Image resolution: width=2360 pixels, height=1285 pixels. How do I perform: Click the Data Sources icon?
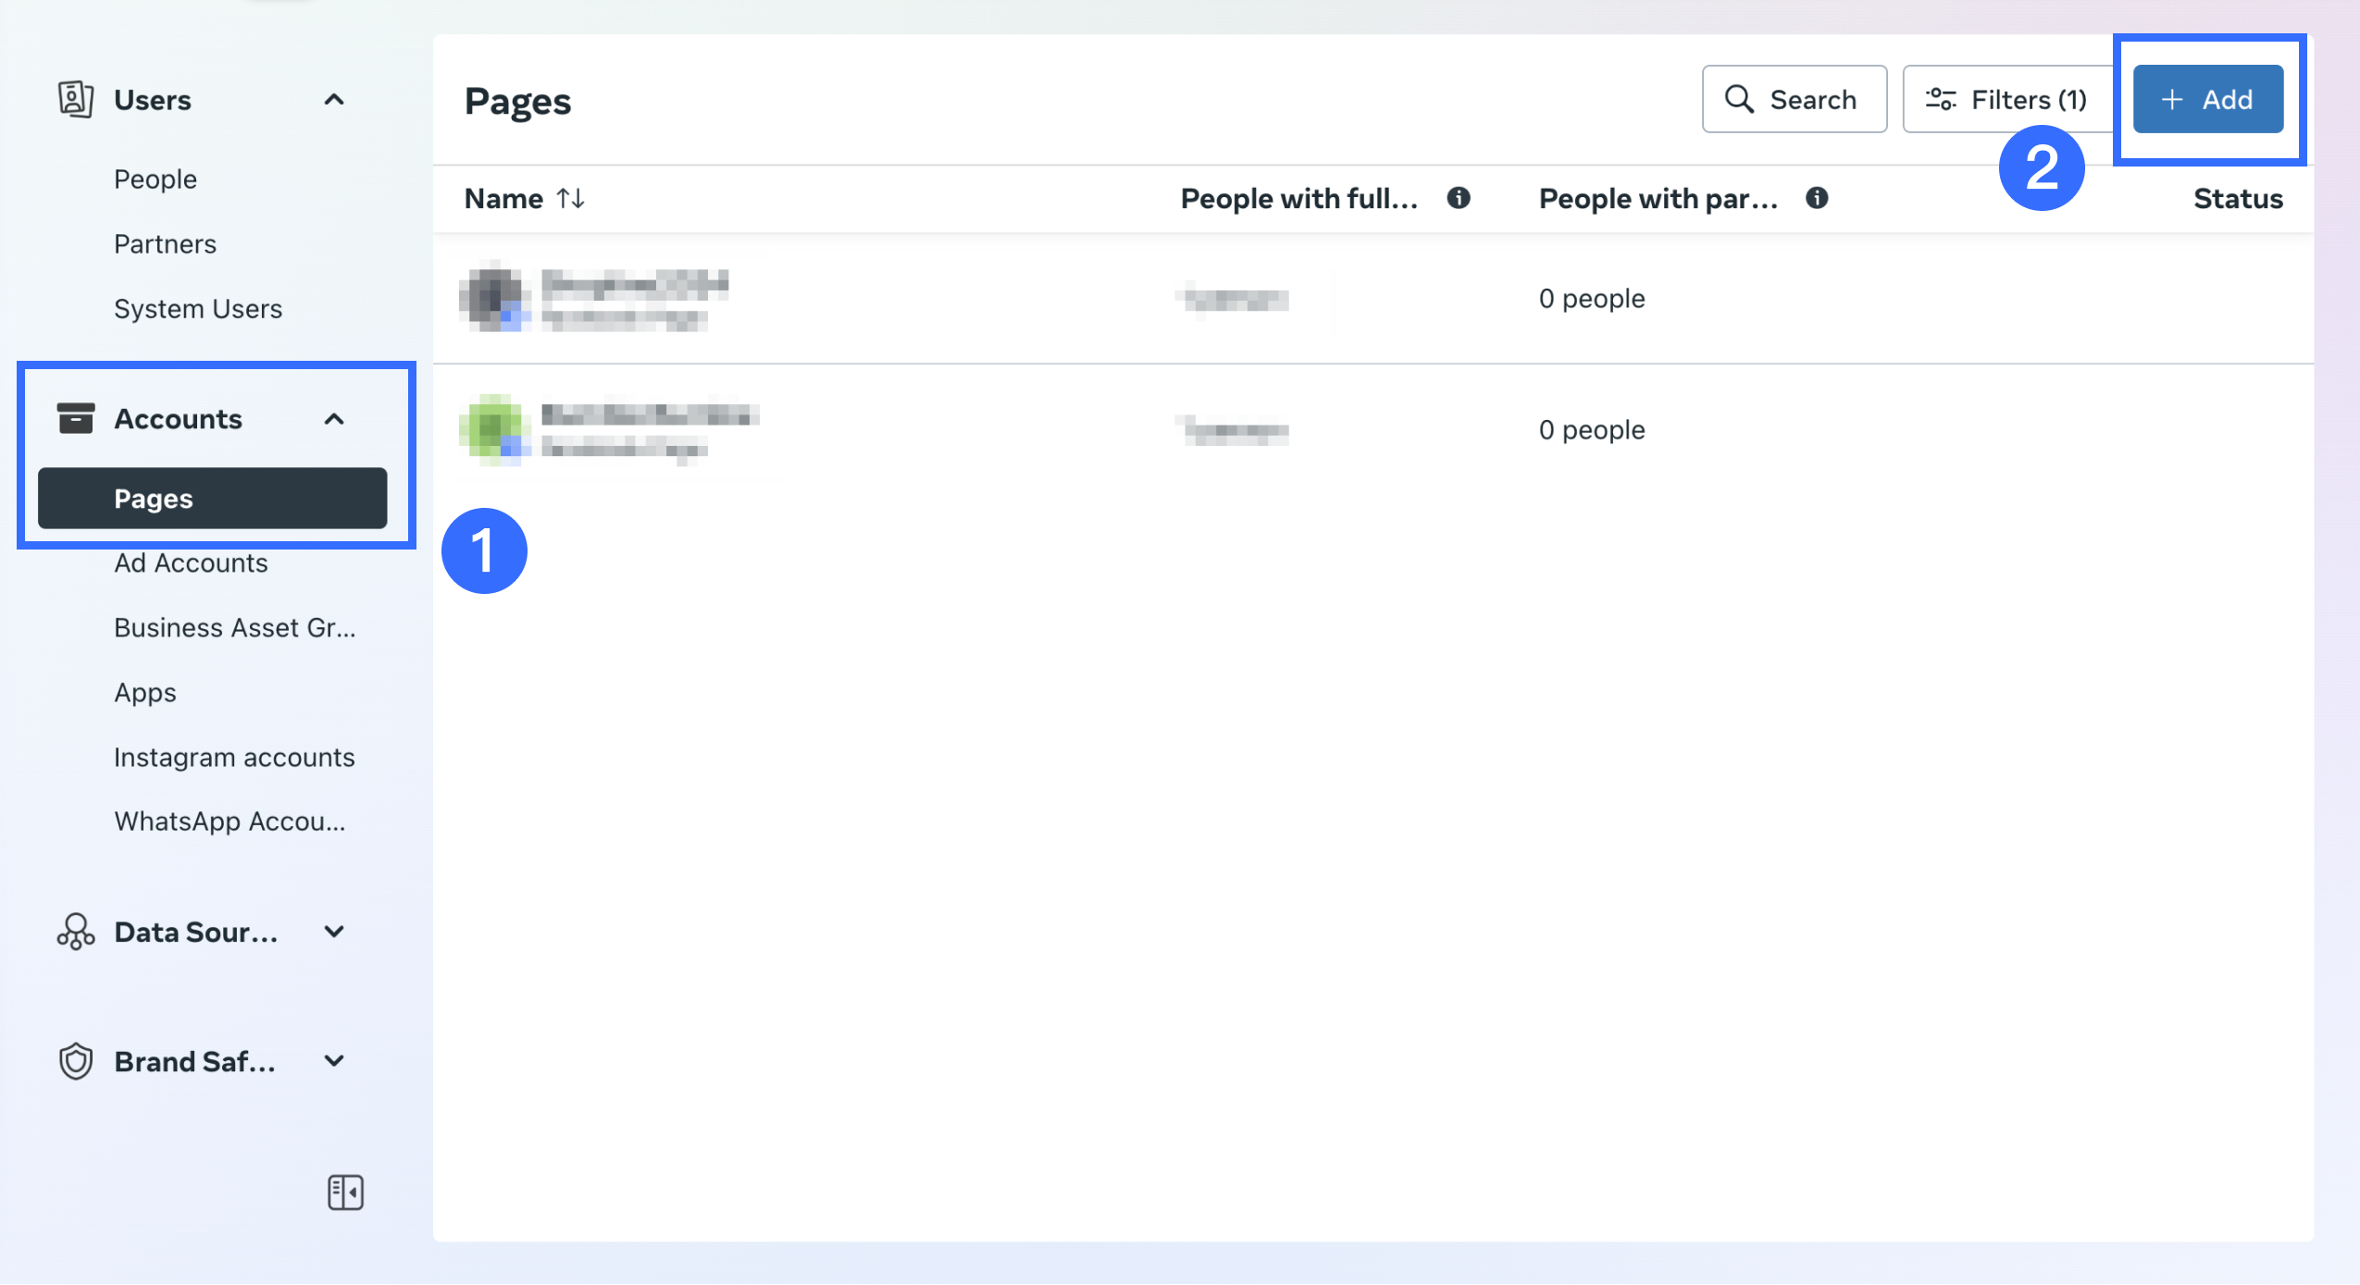(x=75, y=932)
